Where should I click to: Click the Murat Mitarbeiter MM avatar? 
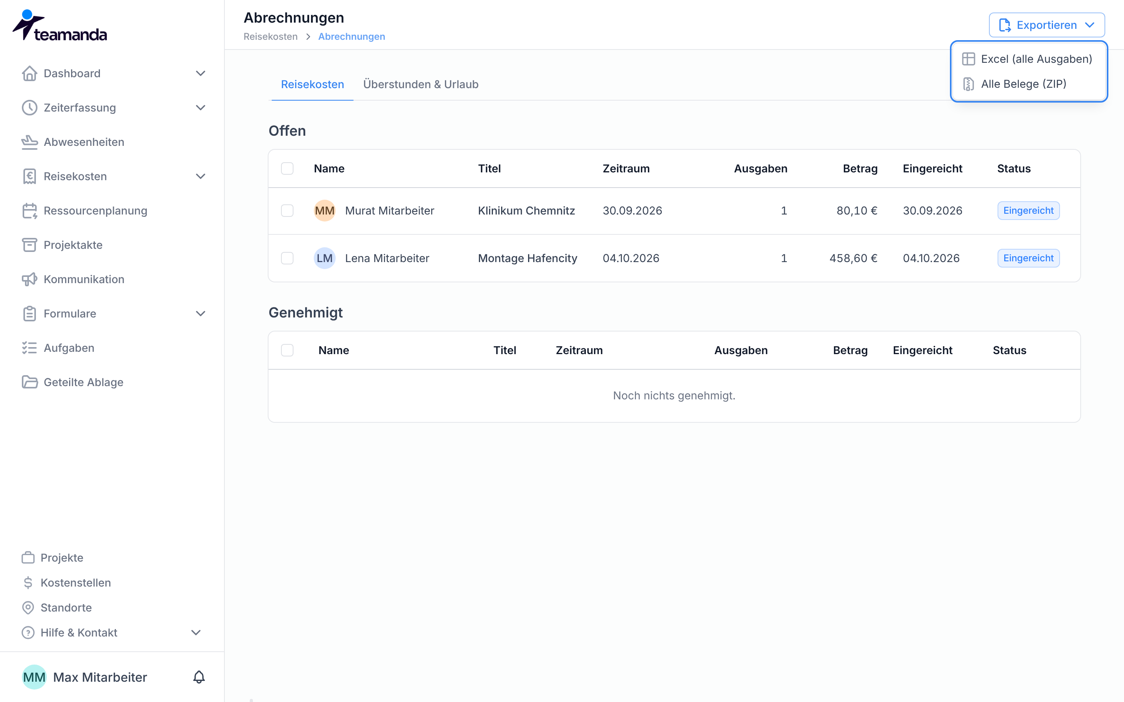325,211
